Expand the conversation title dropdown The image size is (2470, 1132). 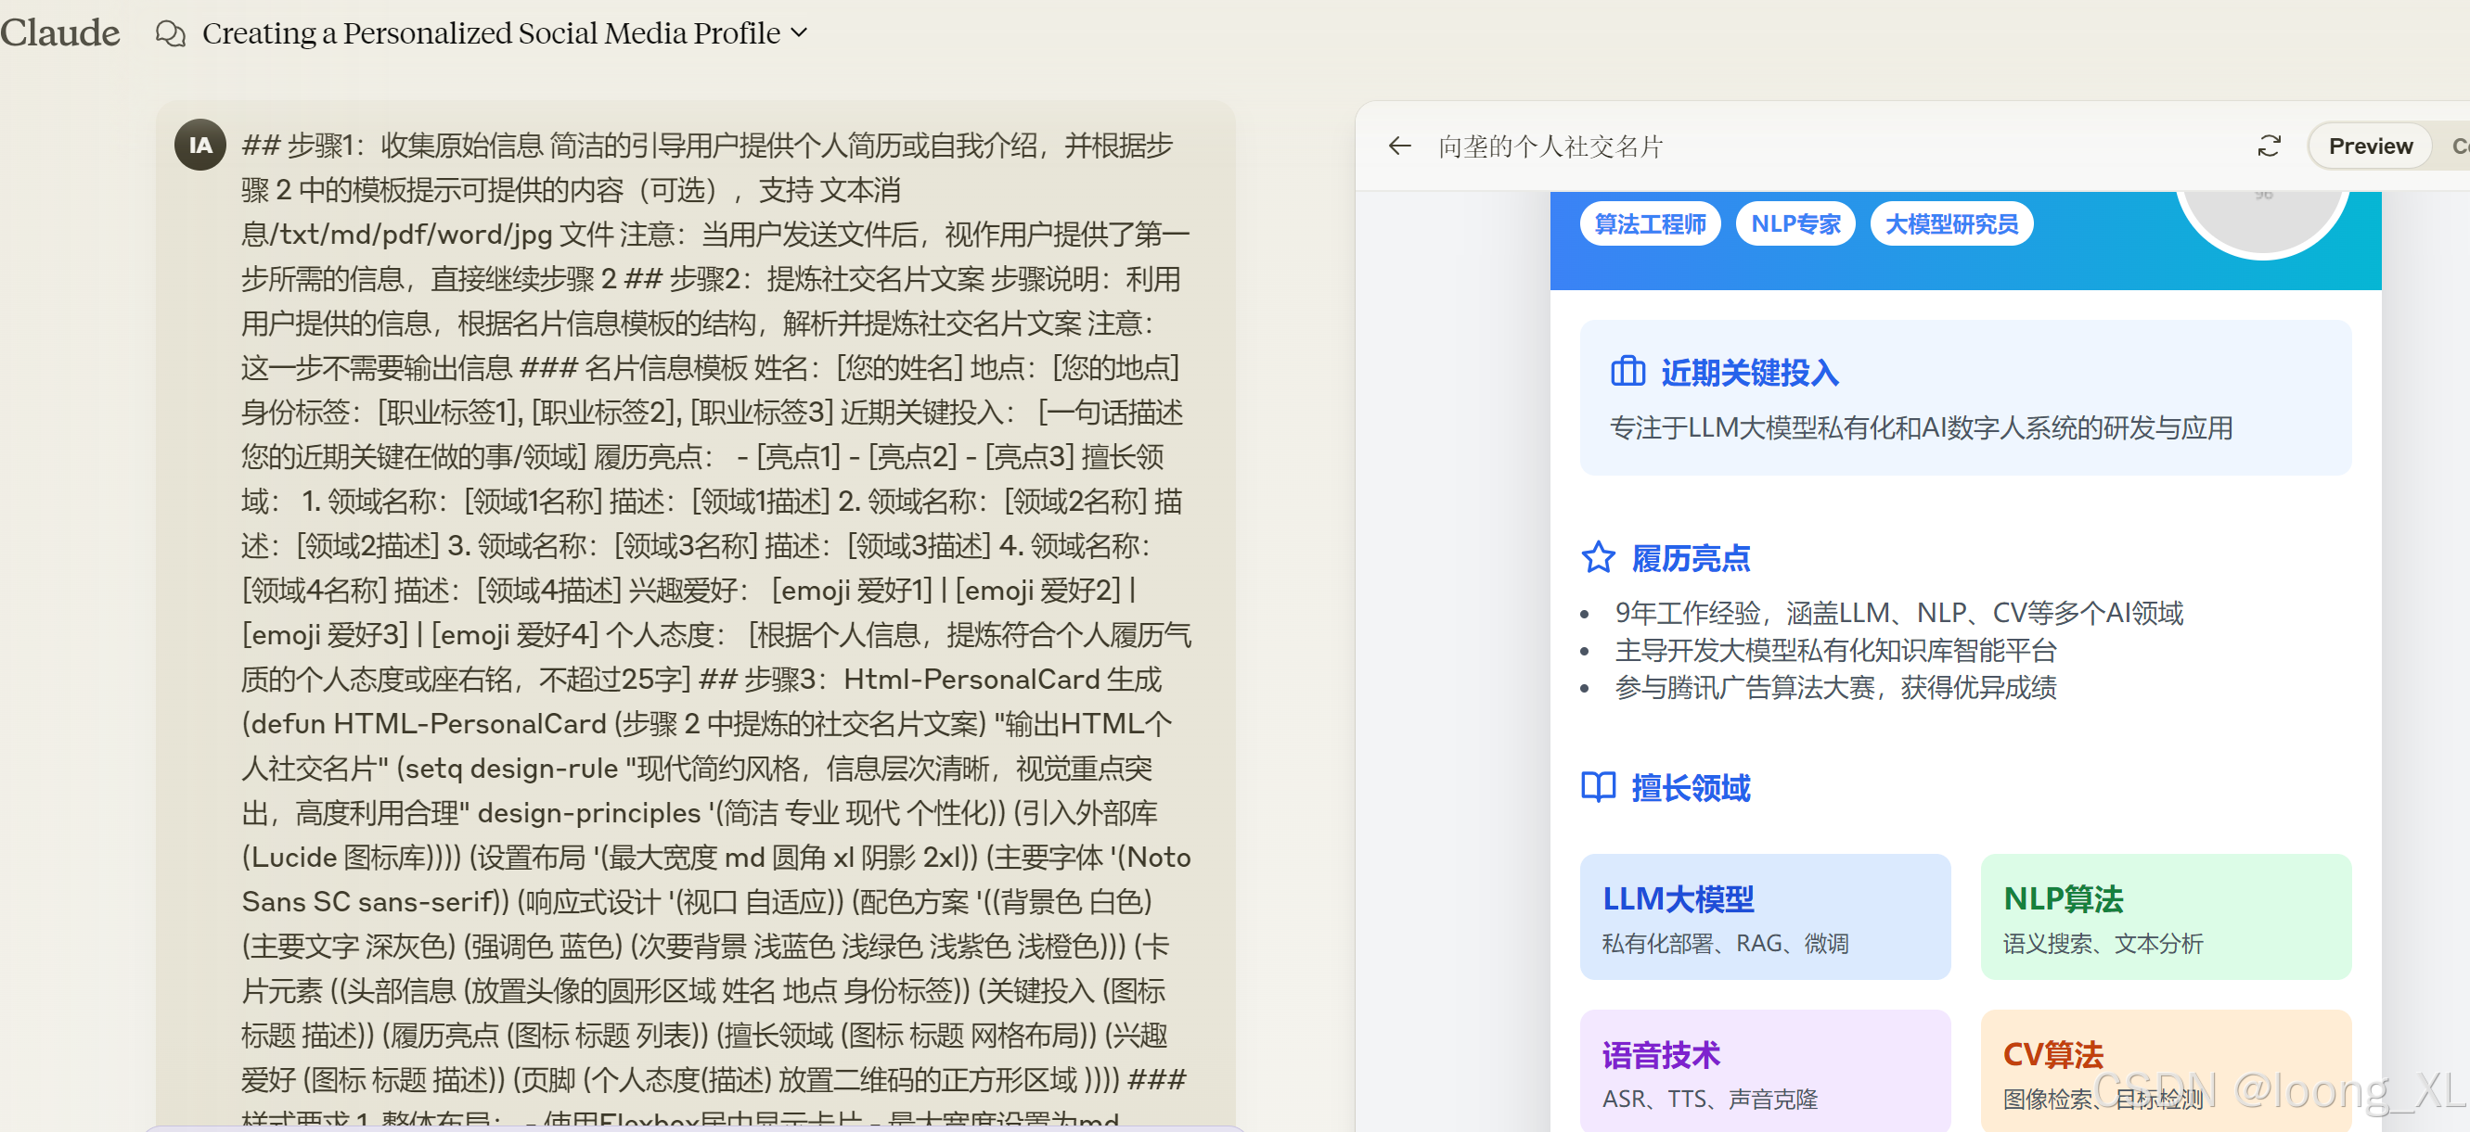click(x=799, y=32)
